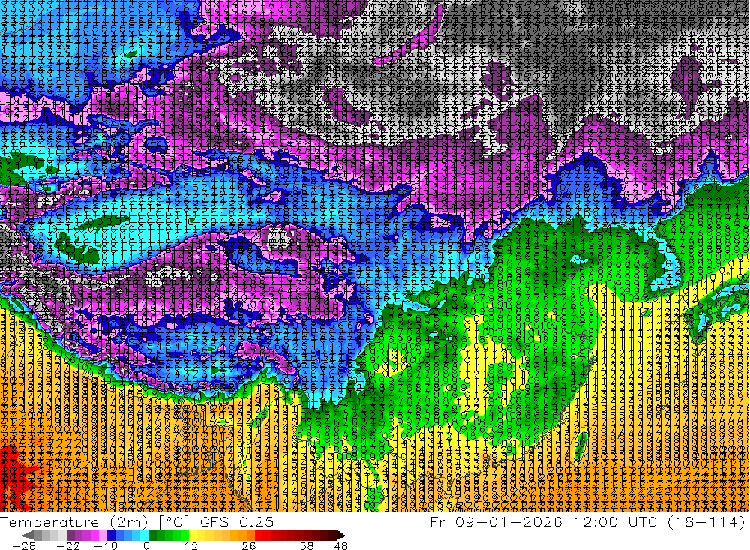Click the 26 legend value

(x=249, y=546)
